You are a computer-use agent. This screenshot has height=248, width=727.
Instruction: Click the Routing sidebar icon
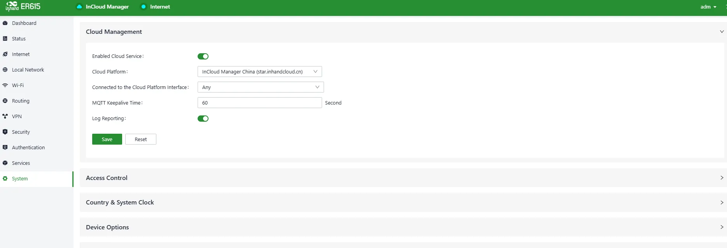point(5,101)
